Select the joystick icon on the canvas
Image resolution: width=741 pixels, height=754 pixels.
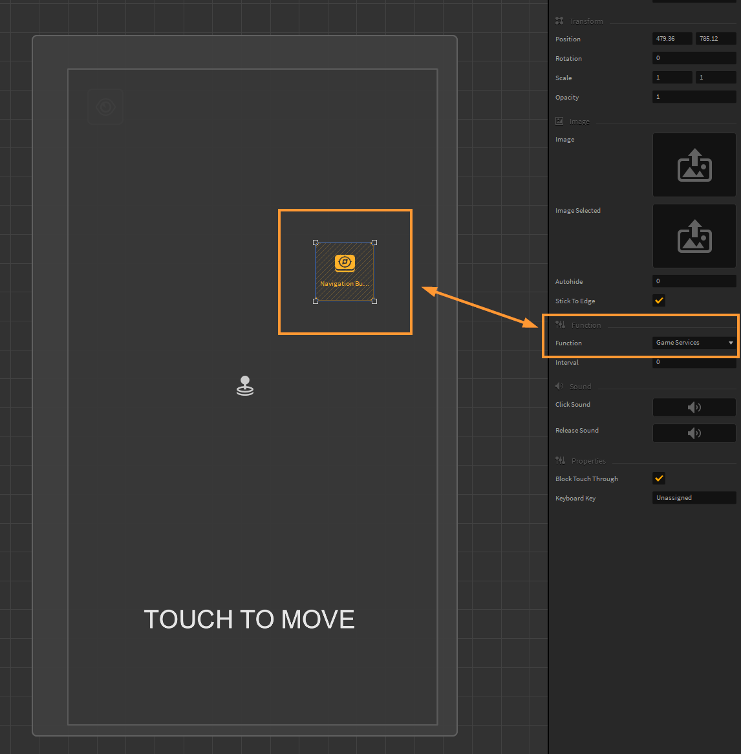(x=245, y=386)
